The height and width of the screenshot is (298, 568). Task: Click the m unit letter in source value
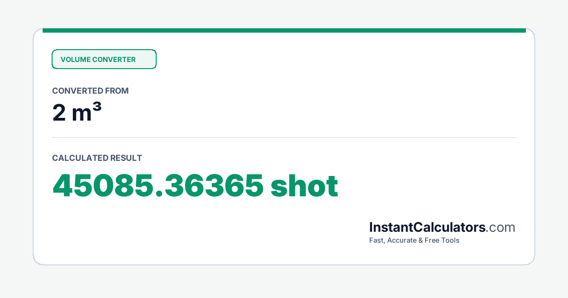click(81, 116)
